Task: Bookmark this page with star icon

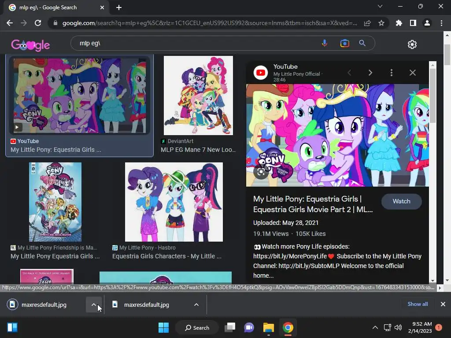Action: (381, 23)
